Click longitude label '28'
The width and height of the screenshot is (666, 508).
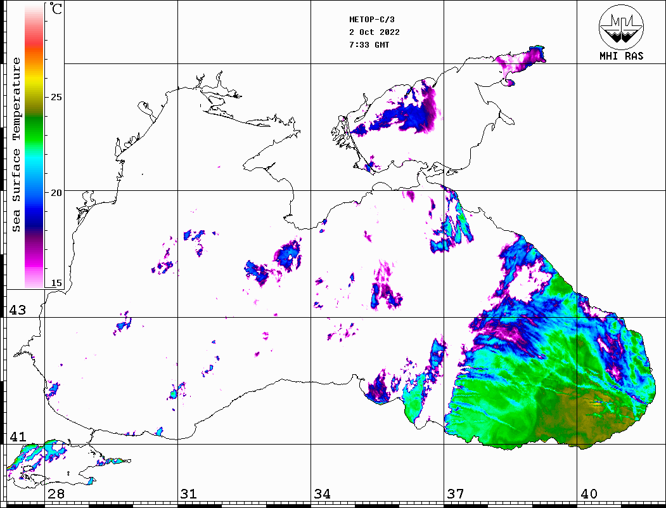pyautogui.click(x=56, y=493)
